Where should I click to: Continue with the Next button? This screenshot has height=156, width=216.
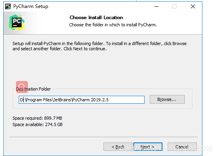[x=148, y=147]
